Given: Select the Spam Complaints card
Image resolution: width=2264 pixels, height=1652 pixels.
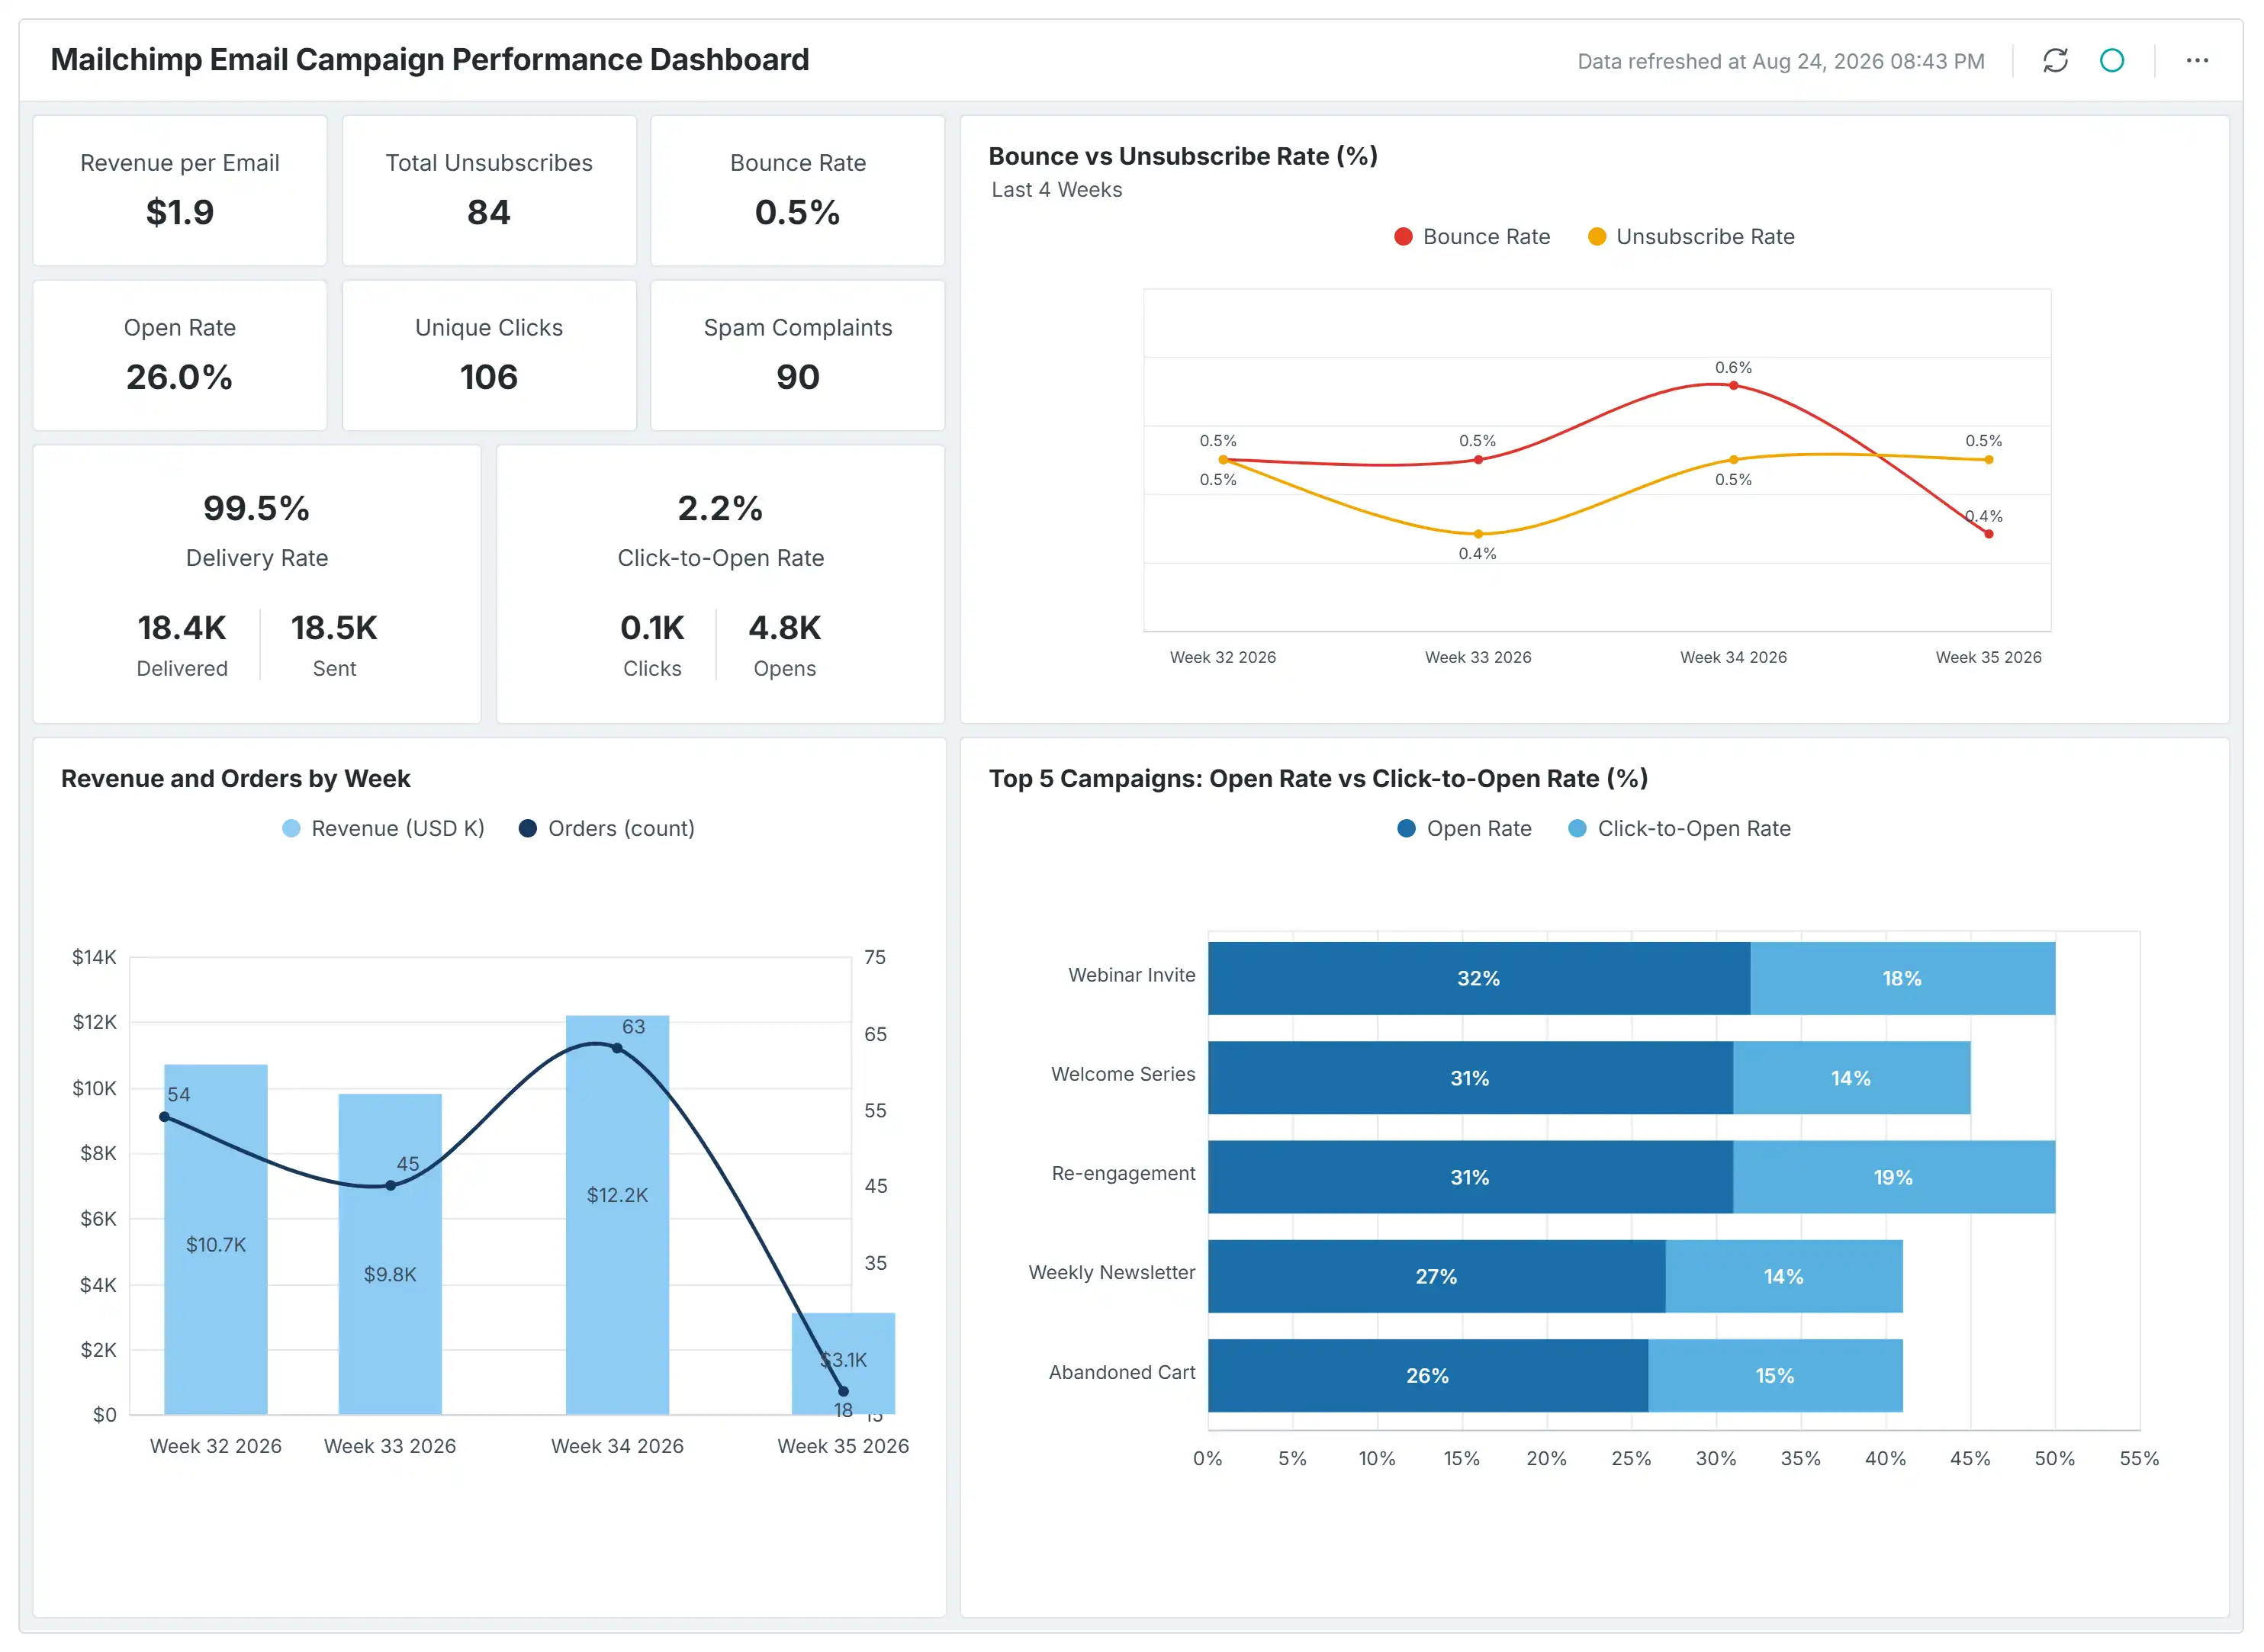Looking at the screenshot, I should click(798, 356).
